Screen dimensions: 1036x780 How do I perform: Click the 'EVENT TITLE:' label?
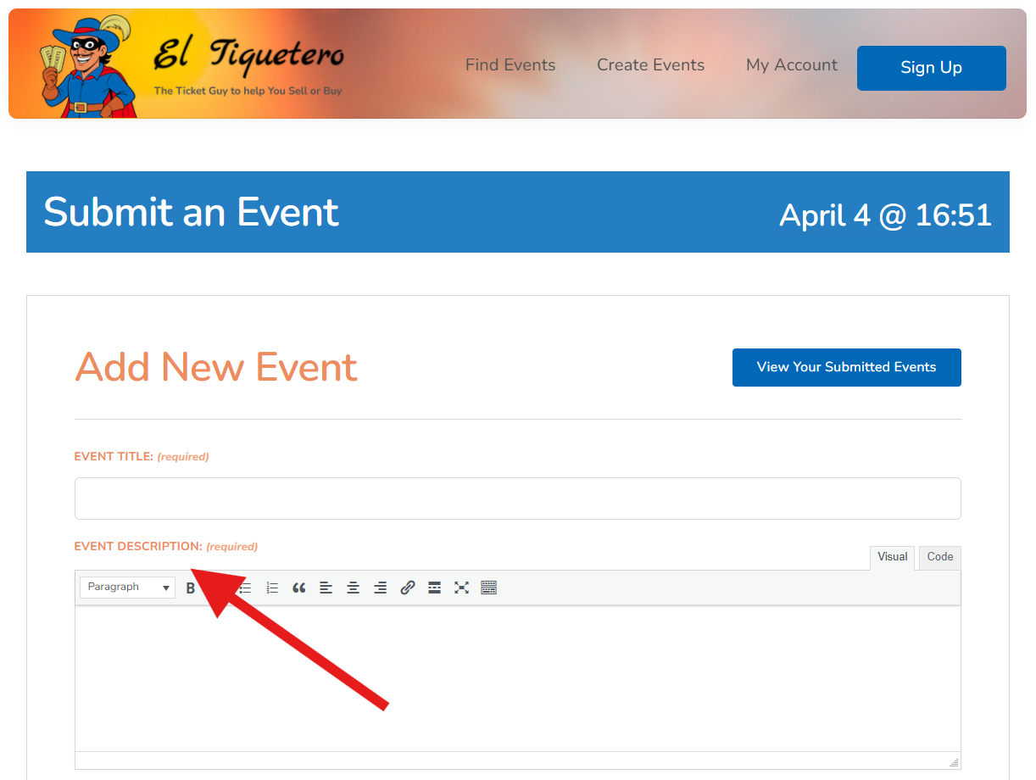[x=114, y=456]
